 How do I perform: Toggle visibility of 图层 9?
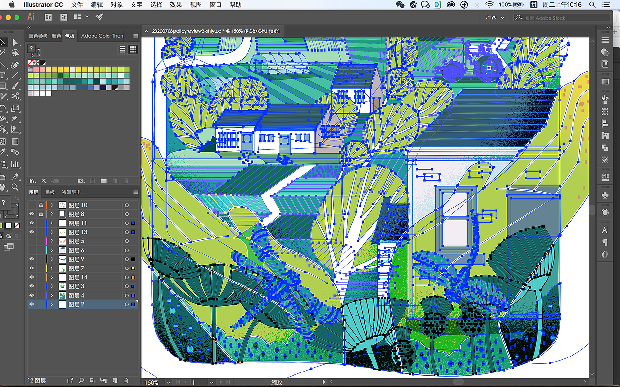click(31, 259)
